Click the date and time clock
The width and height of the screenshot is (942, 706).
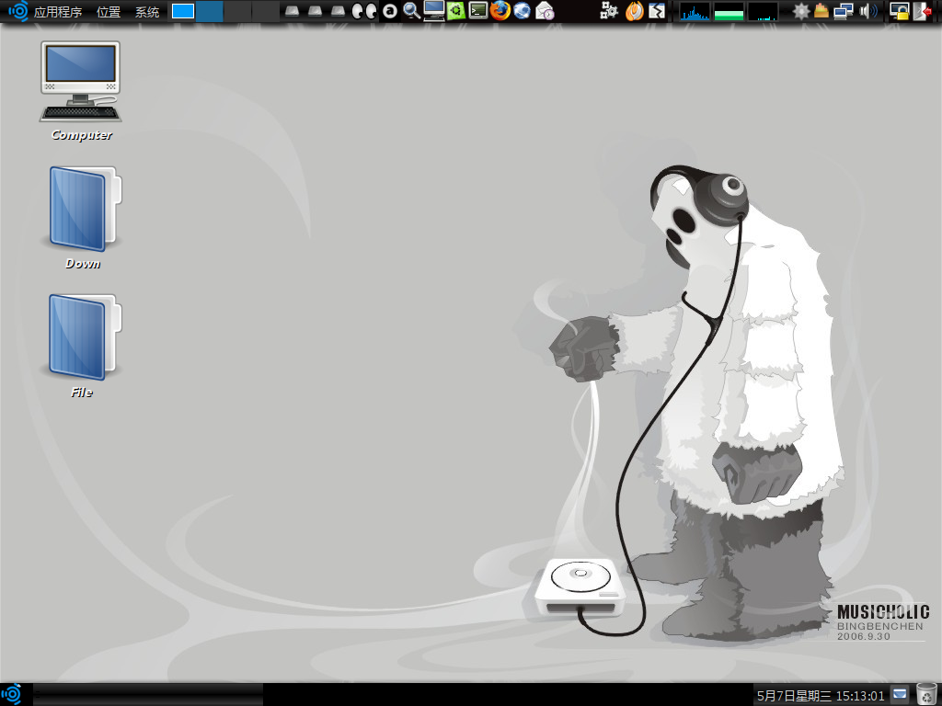coord(820,696)
